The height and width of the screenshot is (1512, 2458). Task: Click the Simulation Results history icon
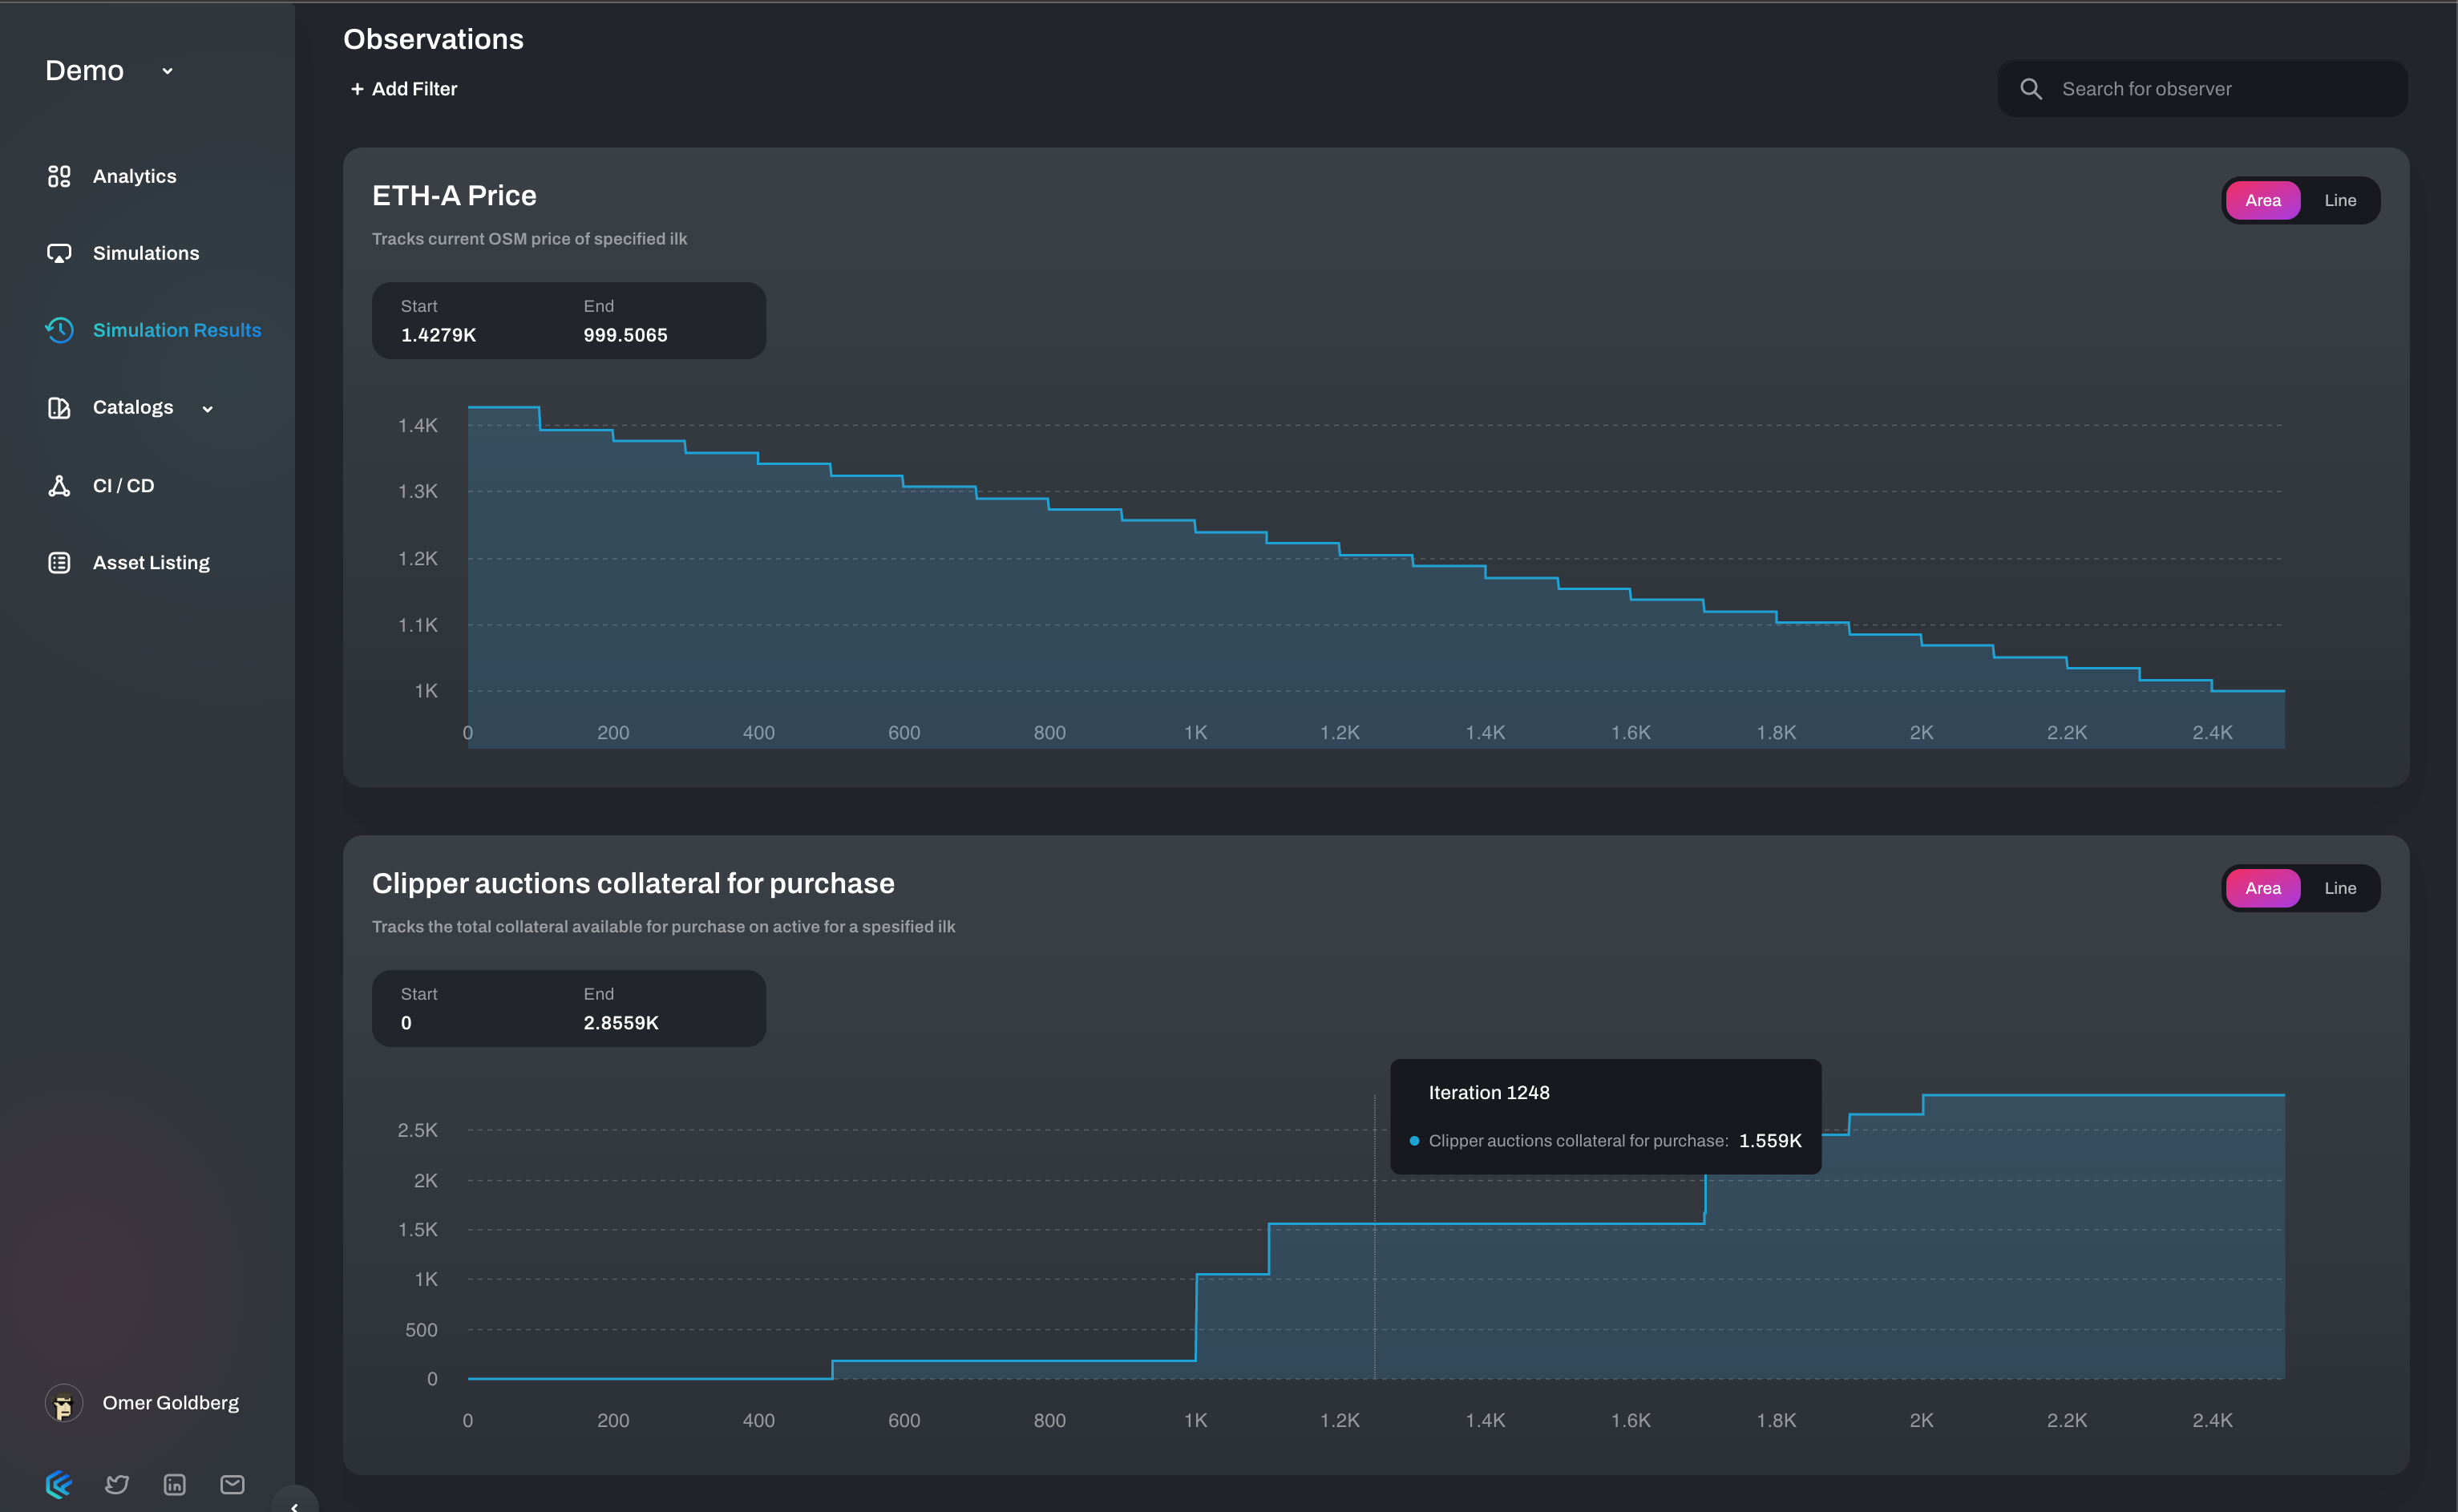click(x=59, y=330)
